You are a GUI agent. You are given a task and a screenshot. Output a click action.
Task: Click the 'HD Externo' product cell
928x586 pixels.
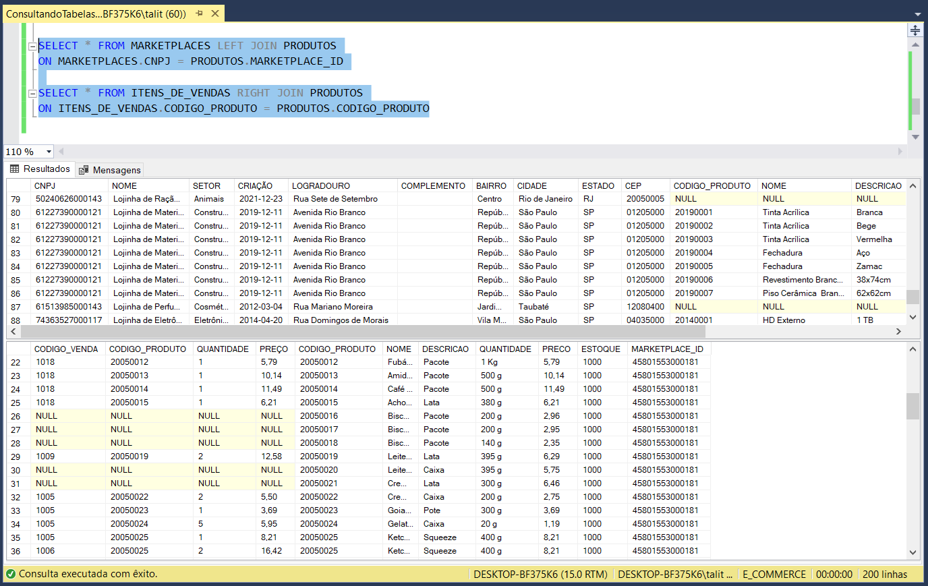(x=805, y=320)
